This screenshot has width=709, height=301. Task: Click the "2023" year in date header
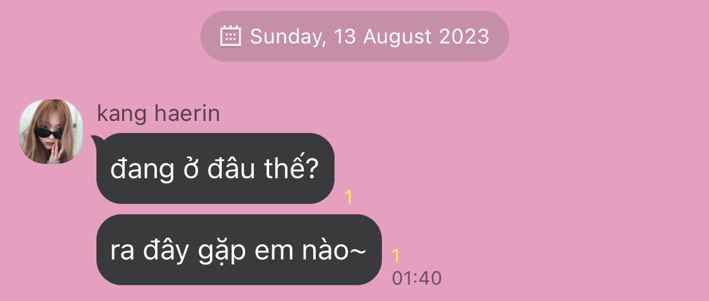[464, 36]
